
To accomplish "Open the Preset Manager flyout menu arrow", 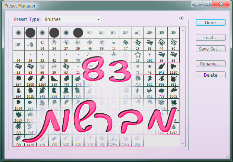I will pyautogui.click(x=181, y=18).
